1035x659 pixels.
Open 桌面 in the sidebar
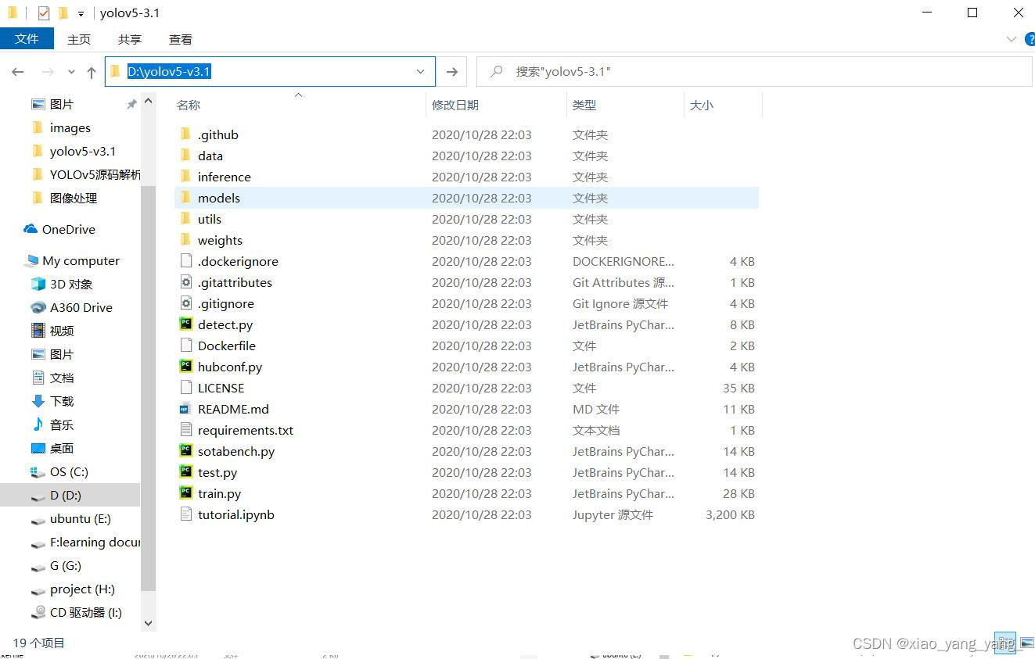pyautogui.click(x=52, y=448)
